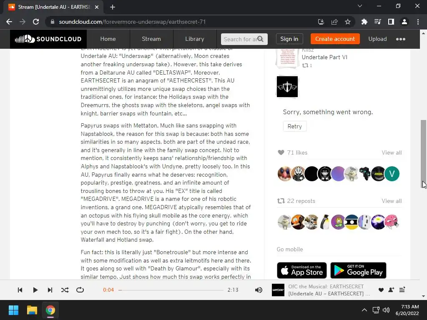Play the current track

pyautogui.click(x=35, y=290)
